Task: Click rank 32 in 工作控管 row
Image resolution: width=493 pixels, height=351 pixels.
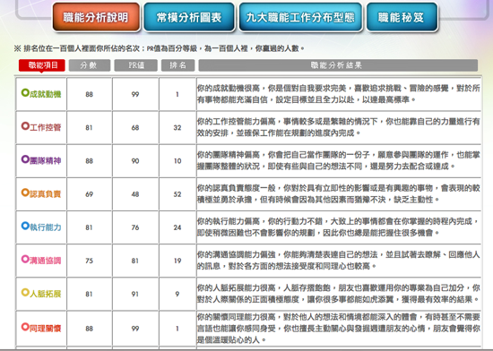Action: tap(177, 127)
